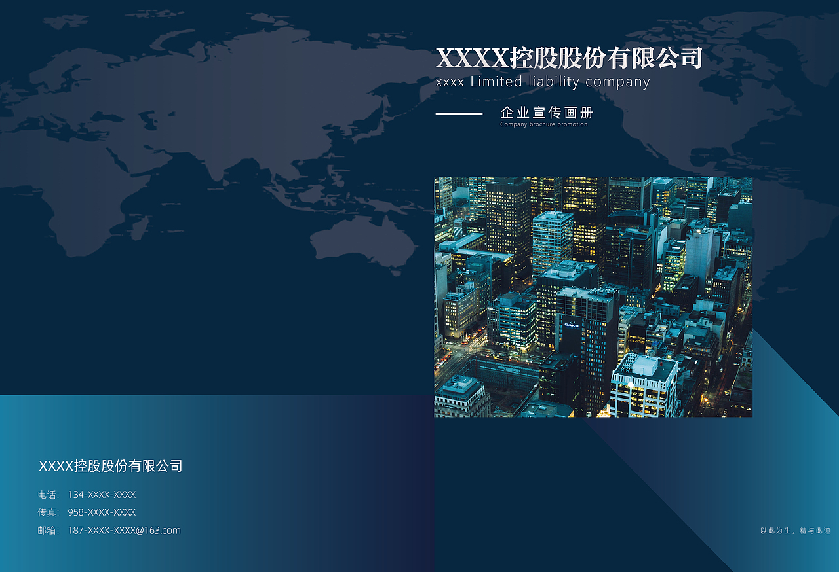
Task: Toggle the horizontal divider line above 企业宣传画册
Action: click(459, 113)
